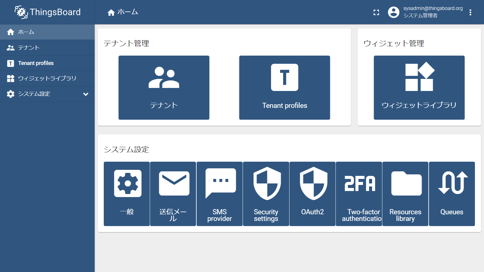
Task: Expand システム設定 chevron in sidebar
Action: click(x=86, y=94)
